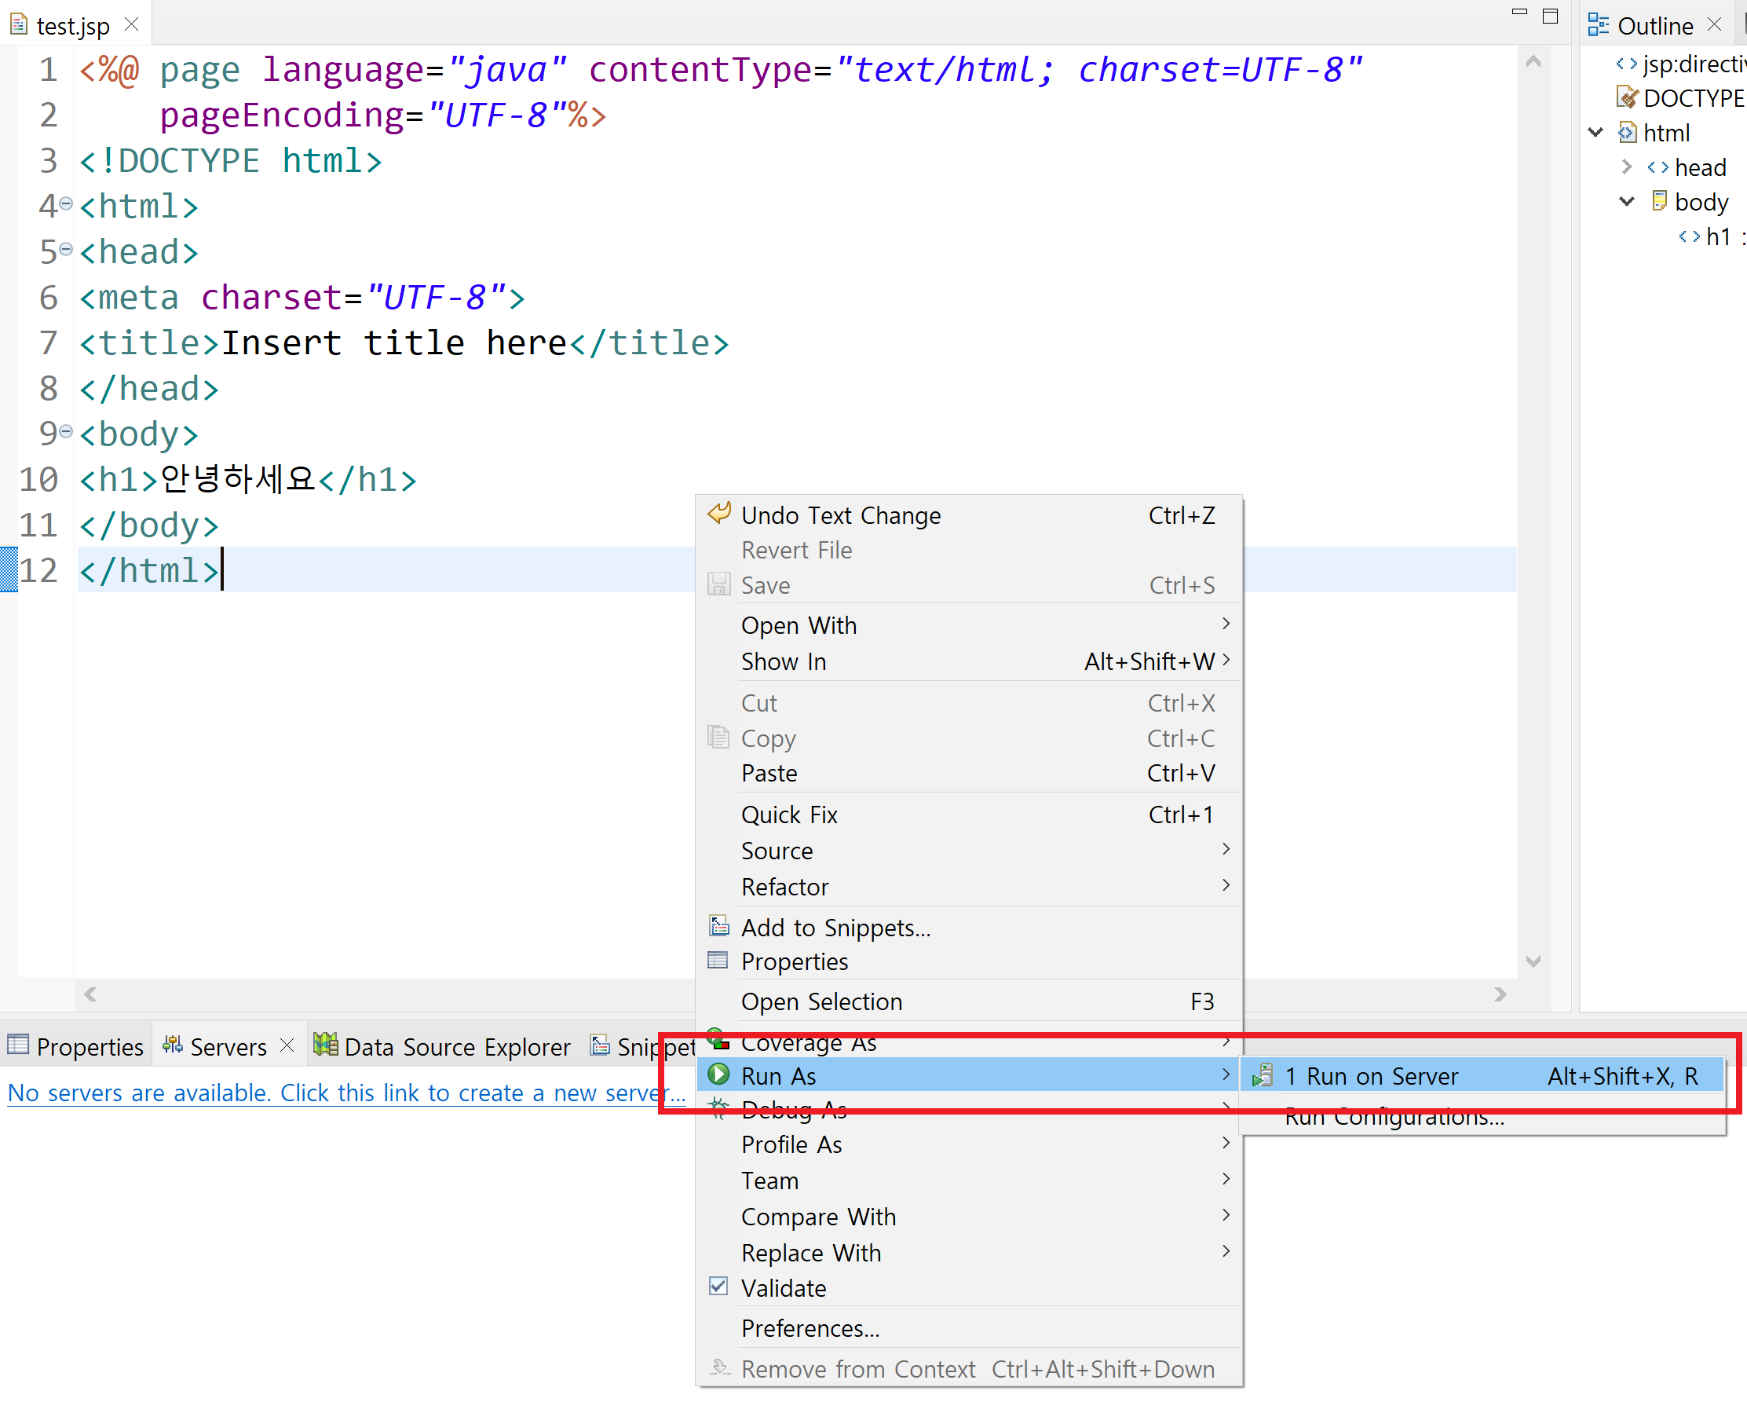Click the Run on Server icon

tap(1263, 1075)
